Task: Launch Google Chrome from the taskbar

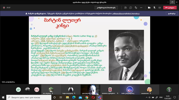Action: pyautogui.click(x=87, y=97)
